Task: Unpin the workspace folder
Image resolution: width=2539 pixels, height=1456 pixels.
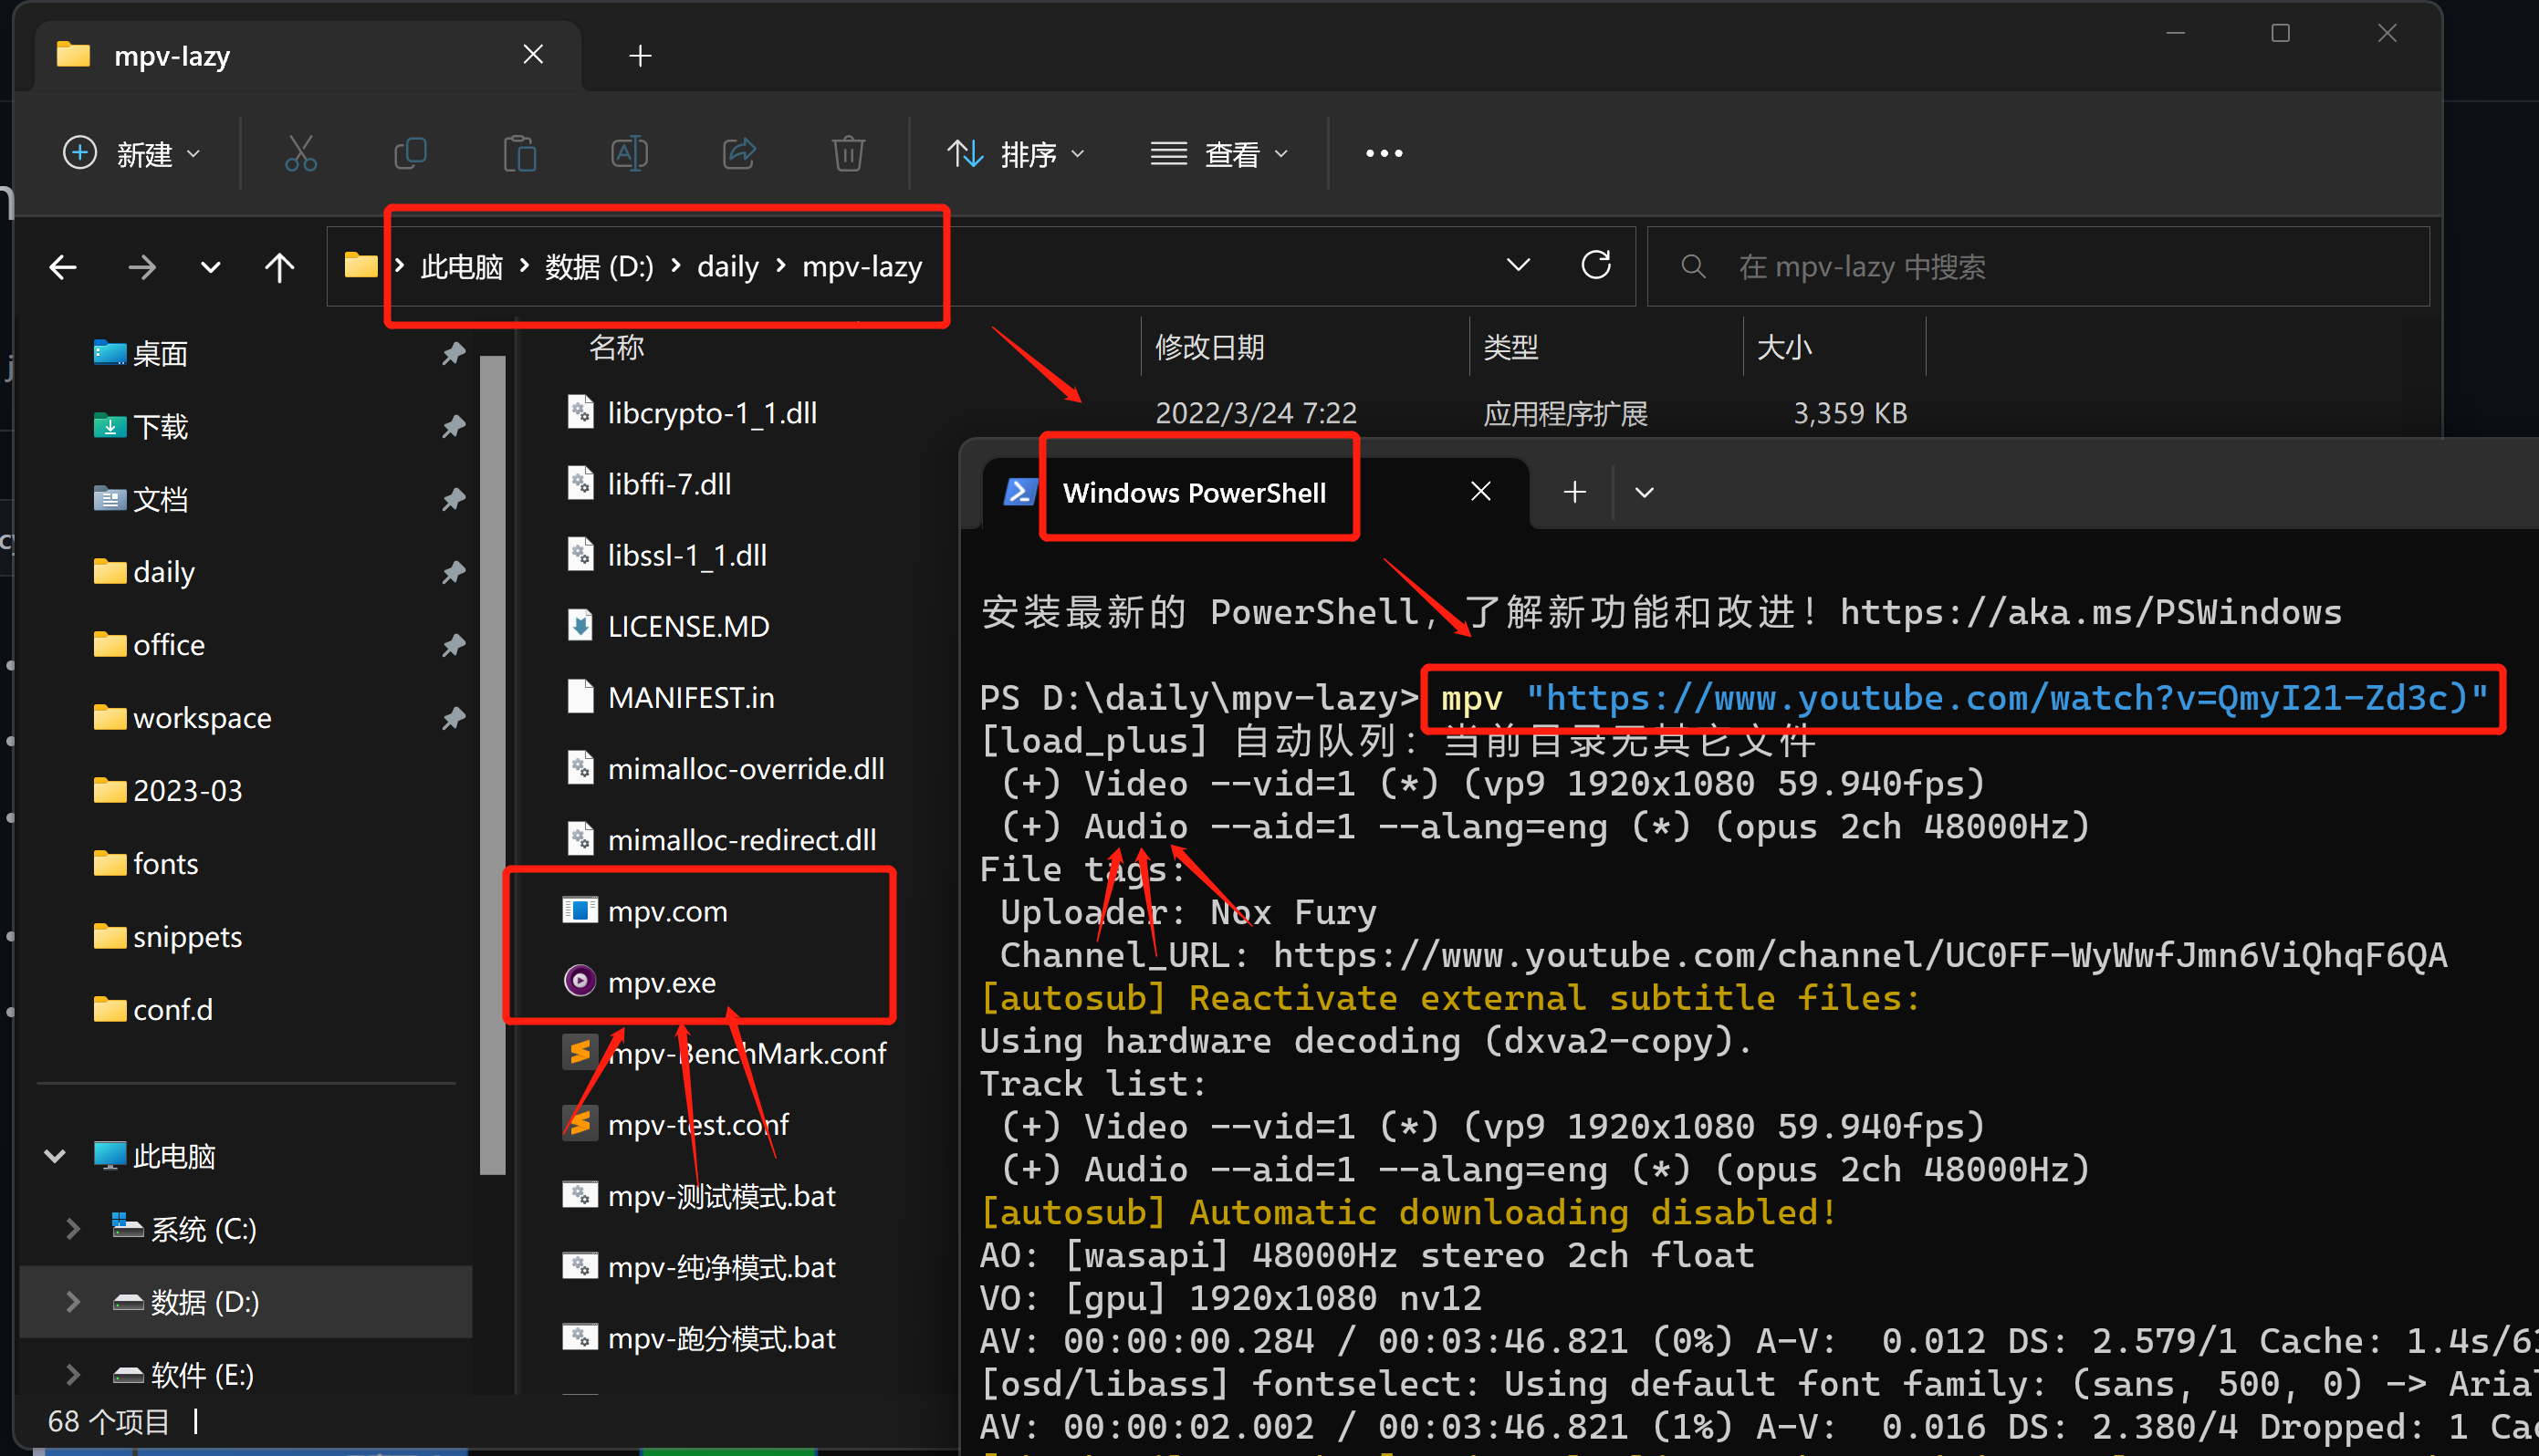Action: click(454, 717)
